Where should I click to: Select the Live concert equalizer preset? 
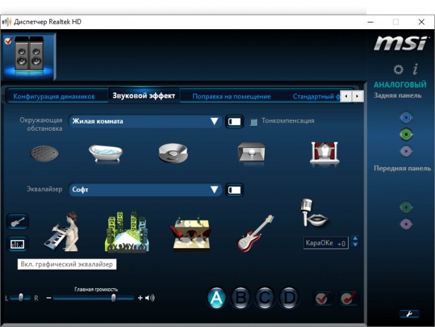click(127, 232)
